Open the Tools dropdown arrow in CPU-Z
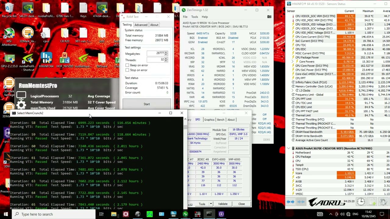390x219 pixels. (x=211, y=204)
